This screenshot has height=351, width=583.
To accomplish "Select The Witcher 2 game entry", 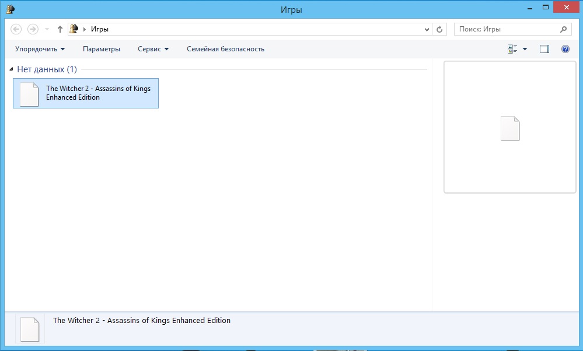I will pyautogui.click(x=86, y=93).
